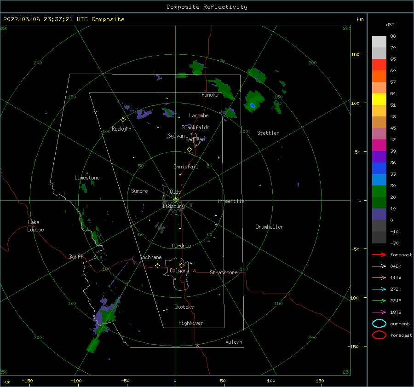
Task: Click the '2022/05/06 23:37:21 UTC Composite' timestamp
Action: (63, 19)
